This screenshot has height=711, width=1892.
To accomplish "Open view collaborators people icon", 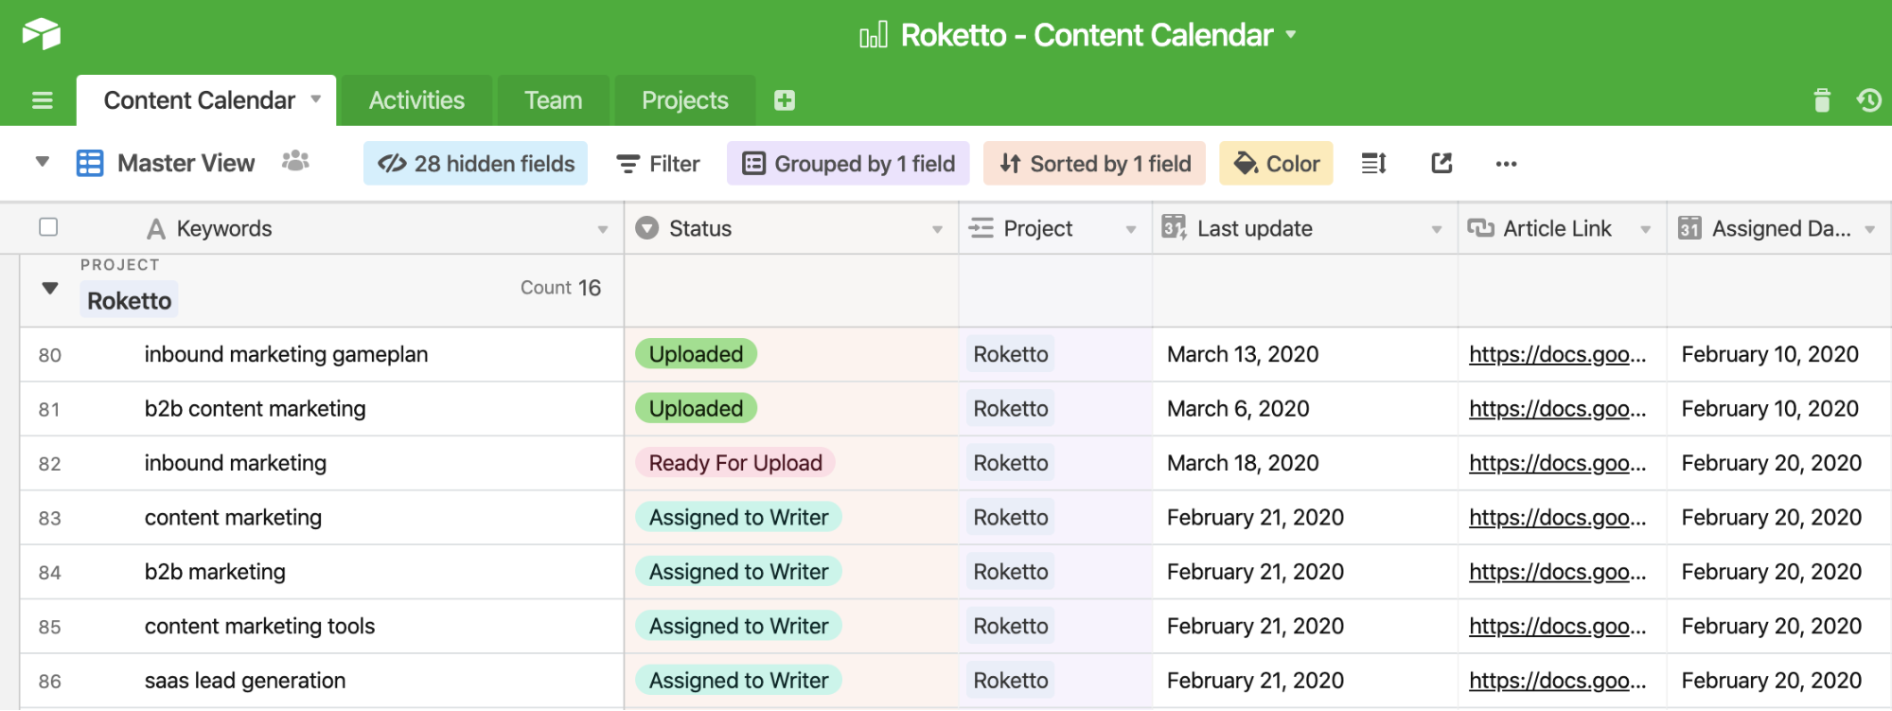I will [295, 162].
